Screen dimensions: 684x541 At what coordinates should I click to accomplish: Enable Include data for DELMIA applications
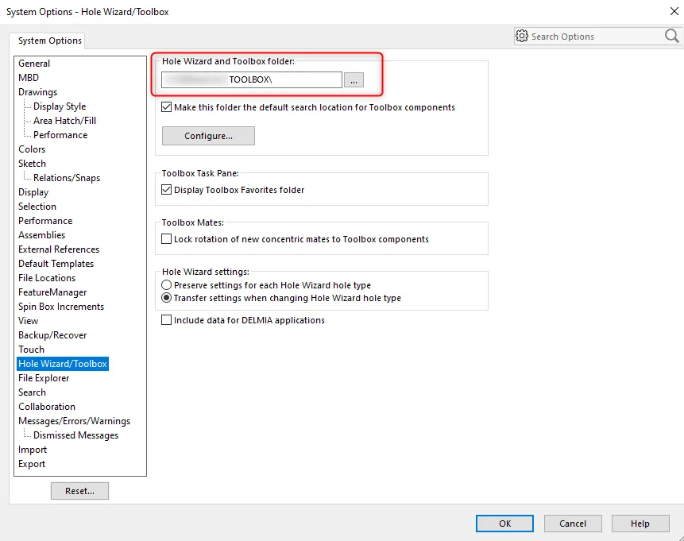tap(167, 320)
